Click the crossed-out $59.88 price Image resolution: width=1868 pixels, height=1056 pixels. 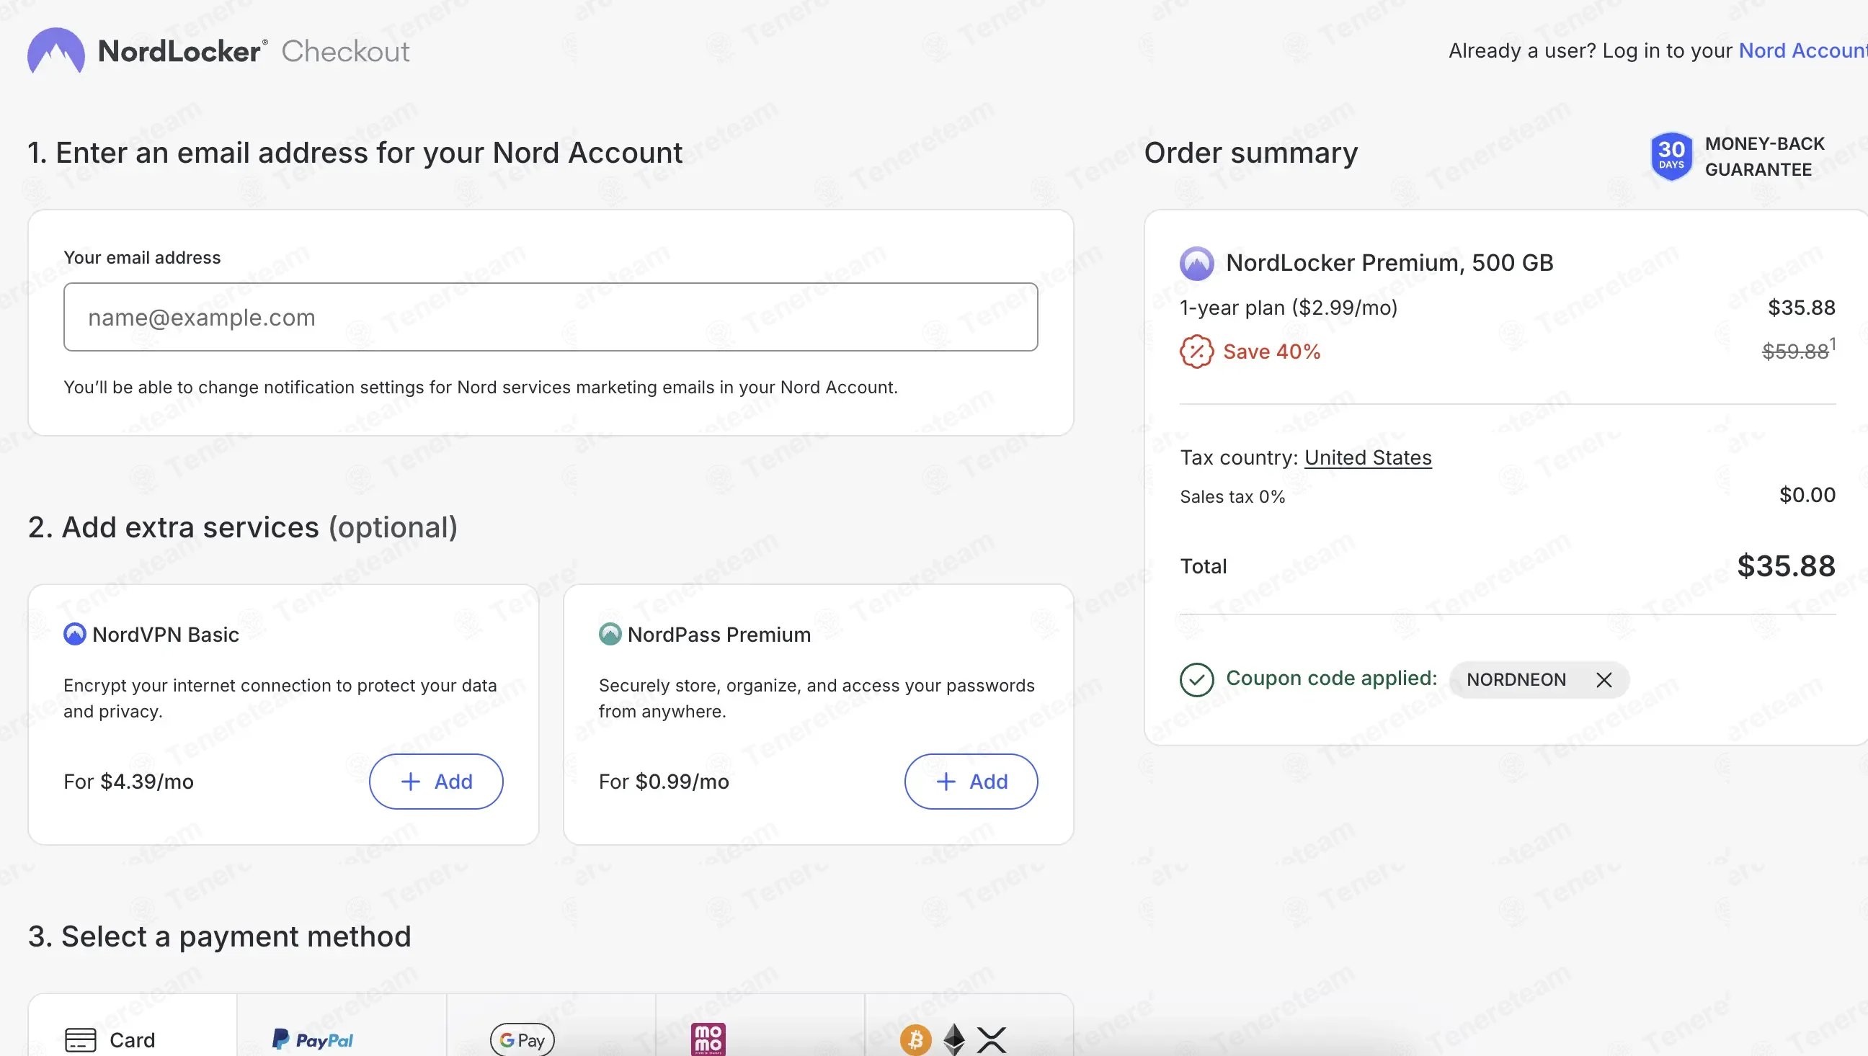click(1795, 352)
